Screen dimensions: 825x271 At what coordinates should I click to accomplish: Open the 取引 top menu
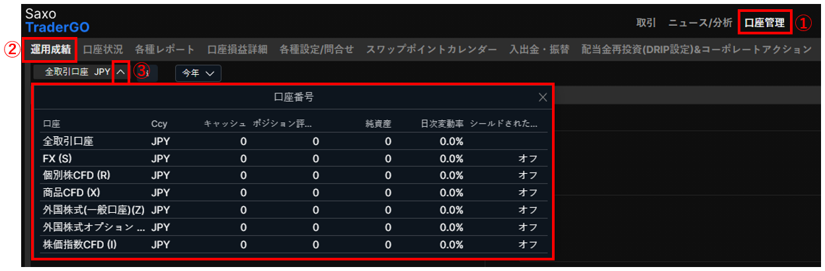tap(646, 22)
